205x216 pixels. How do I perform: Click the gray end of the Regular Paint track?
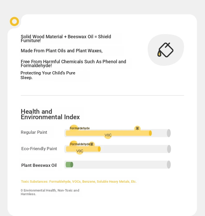click(x=169, y=133)
